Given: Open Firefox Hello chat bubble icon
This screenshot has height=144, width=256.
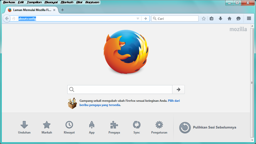Looking at the screenshot, I should point(238,18).
